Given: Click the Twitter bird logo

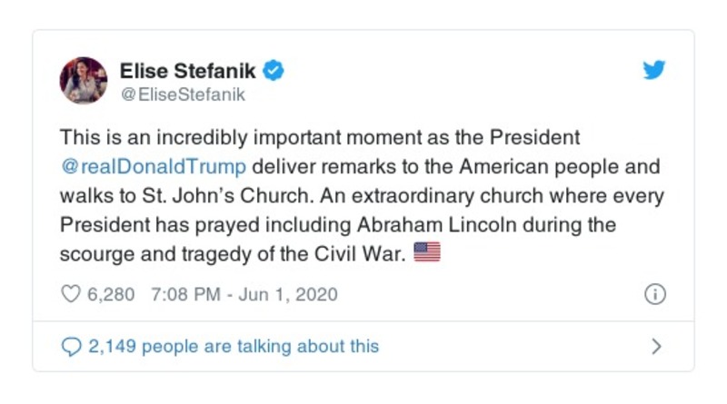Looking at the screenshot, I should [654, 71].
